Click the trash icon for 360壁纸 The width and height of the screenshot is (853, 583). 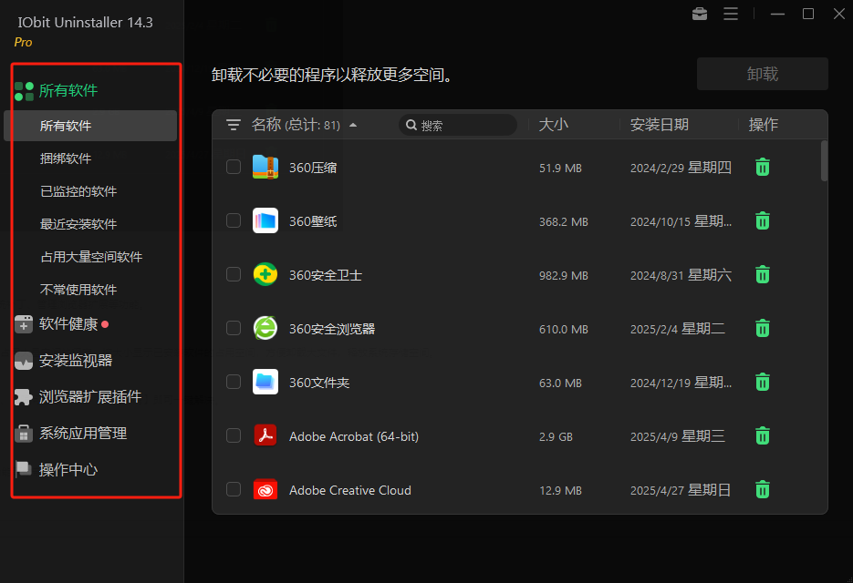(763, 221)
